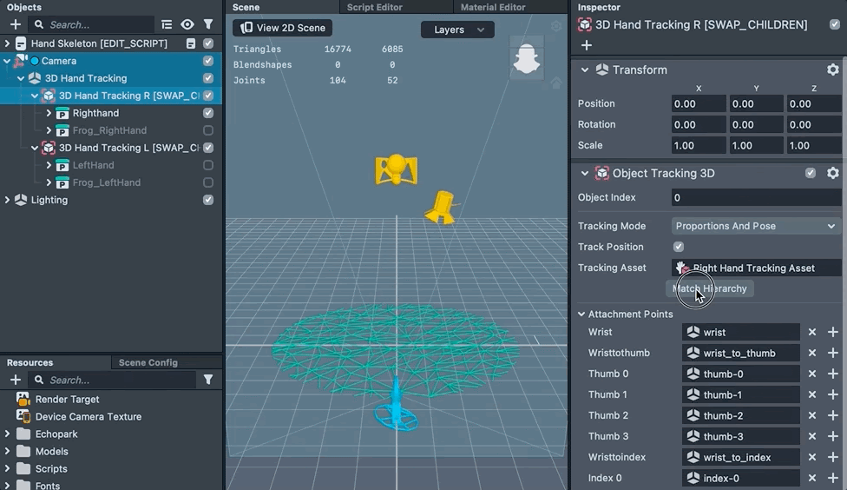The height and width of the screenshot is (490, 847).
Task: Add a new resource with the plus icon
Action: point(15,380)
